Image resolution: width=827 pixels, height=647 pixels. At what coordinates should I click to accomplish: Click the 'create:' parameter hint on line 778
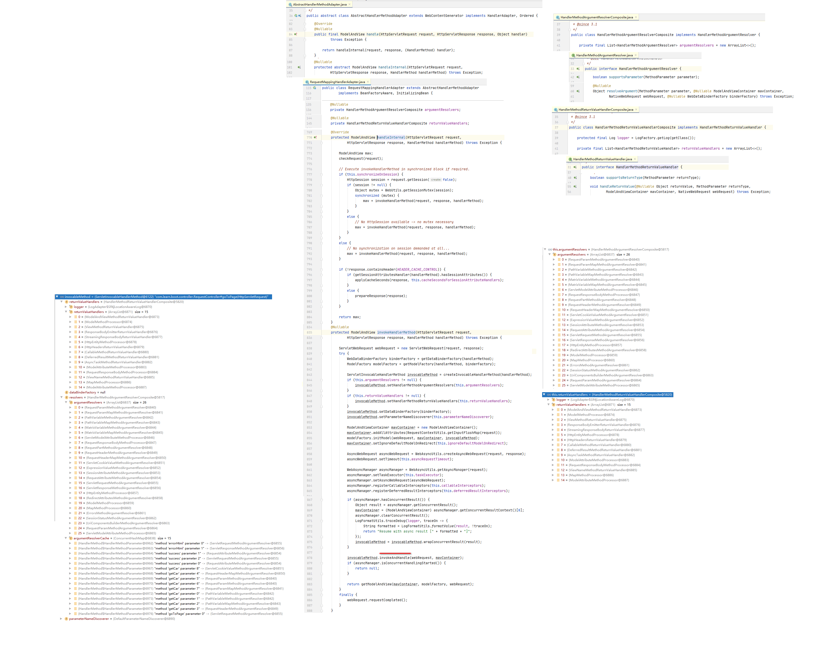(x=436, y=180)
